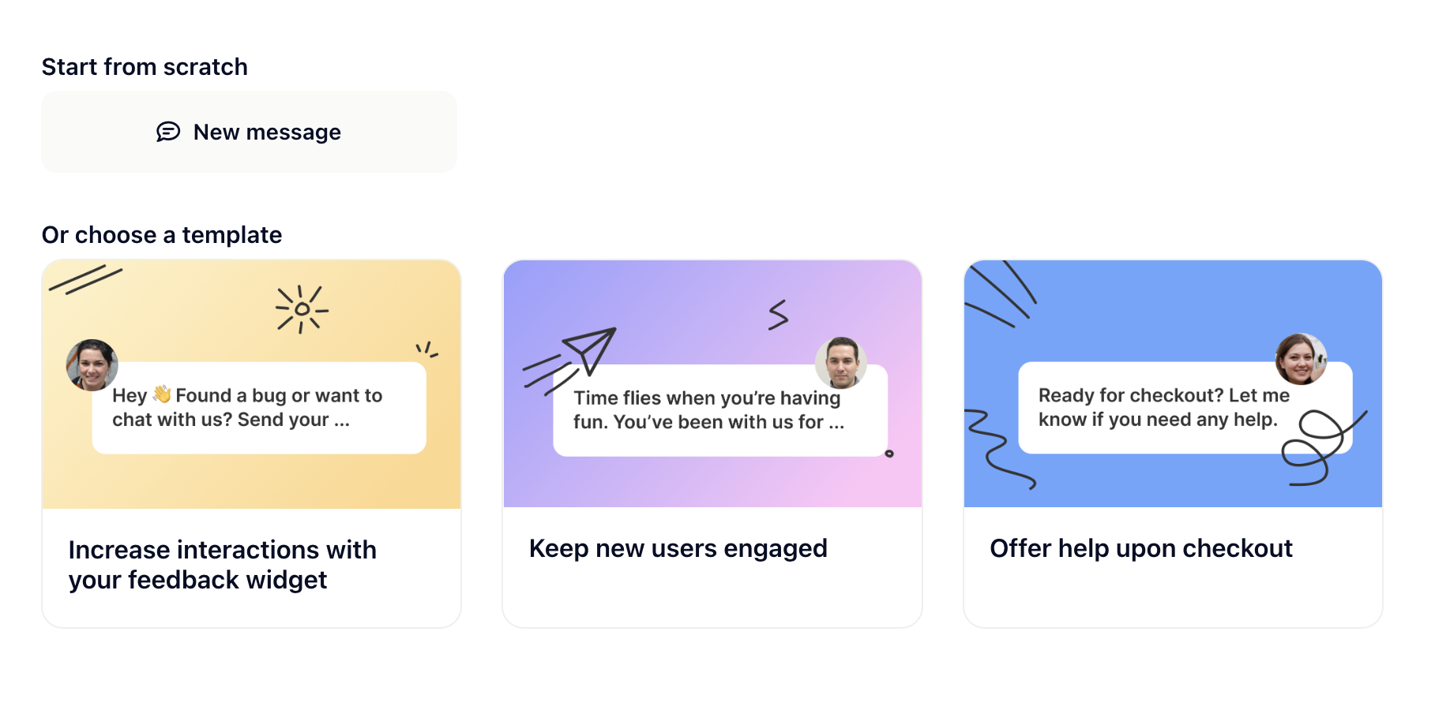1450x721 pixels.
Task: Select the woman avatar on the checkout template
Action: tap(1302, 359)
